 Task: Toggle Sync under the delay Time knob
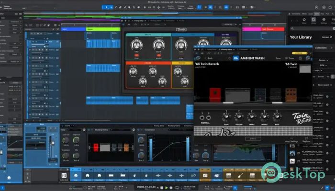[x=136, y=55]
